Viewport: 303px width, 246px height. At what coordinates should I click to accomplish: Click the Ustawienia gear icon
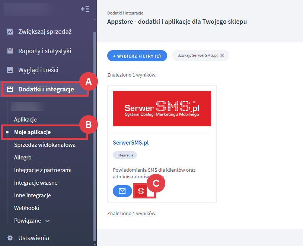pos(10,238)
